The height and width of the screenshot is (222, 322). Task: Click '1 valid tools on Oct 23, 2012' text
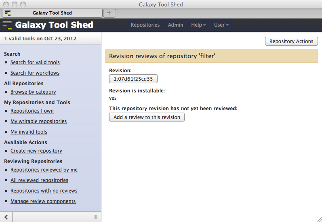(40, 39)
